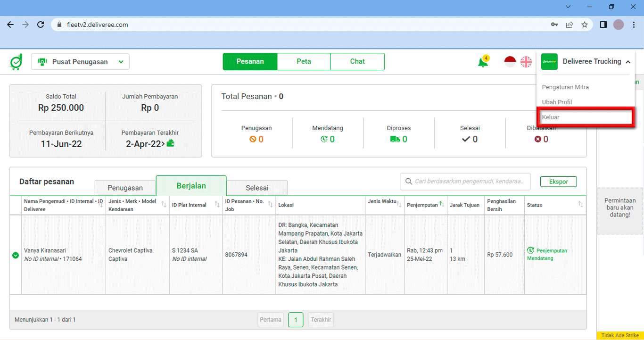Screen dimensions: 644x340
Task: Click Saldo Total Rp 250.000
Action: 61,103
